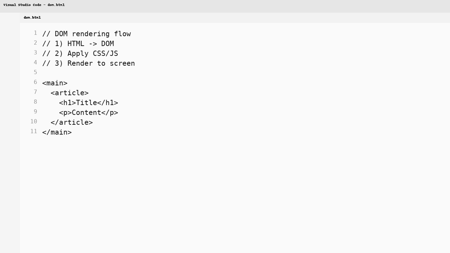Viewport: 450px width, 253px height.
Task: Click the closing article tag
Action: 71,122
